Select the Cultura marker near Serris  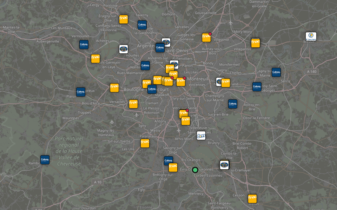[x=276, y=72]
